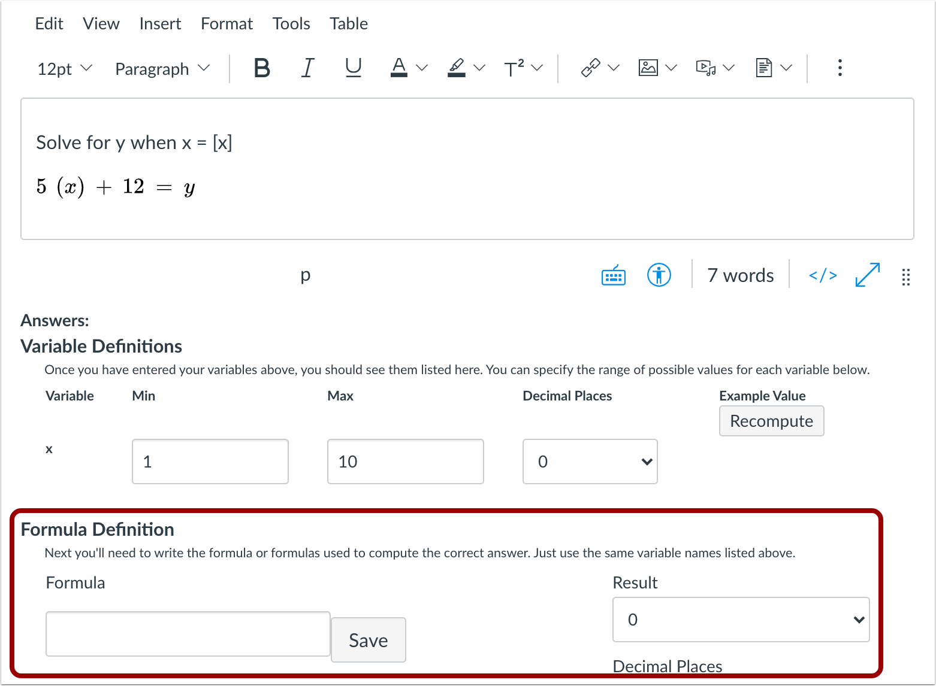This screenshot has height=686, width=936.
Task: Switch to the raw HTML editor
Action: coord(822,275)
